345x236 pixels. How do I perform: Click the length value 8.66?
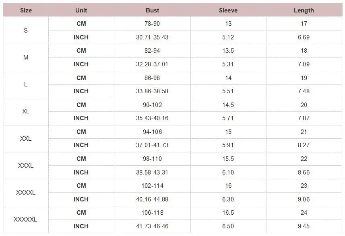tap(304, 172)
